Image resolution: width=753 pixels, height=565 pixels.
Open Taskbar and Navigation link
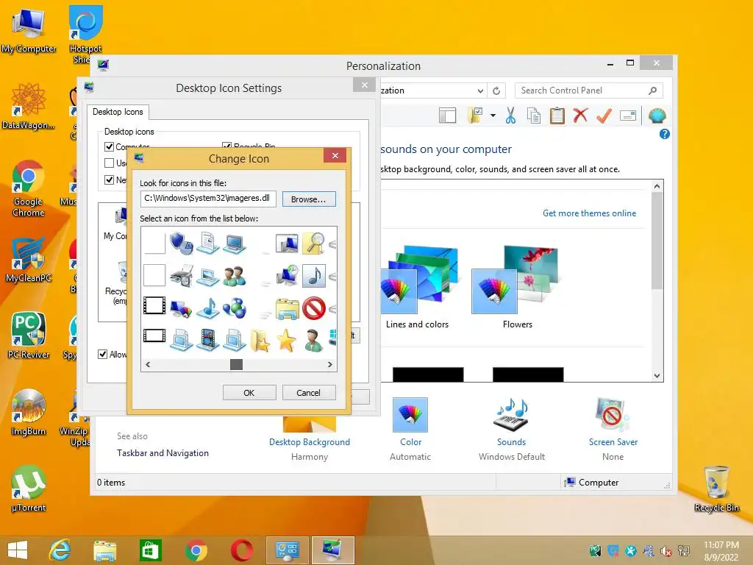point(163,453)
